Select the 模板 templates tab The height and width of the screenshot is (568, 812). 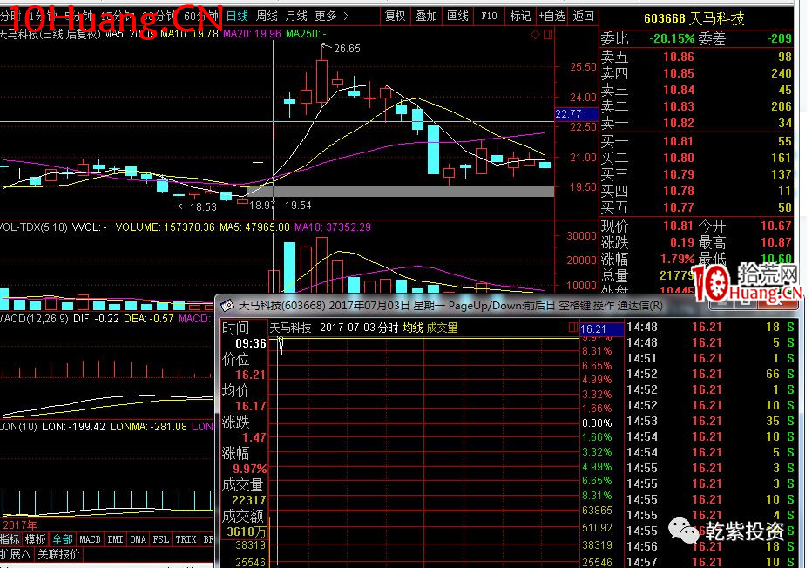[36, 539]
